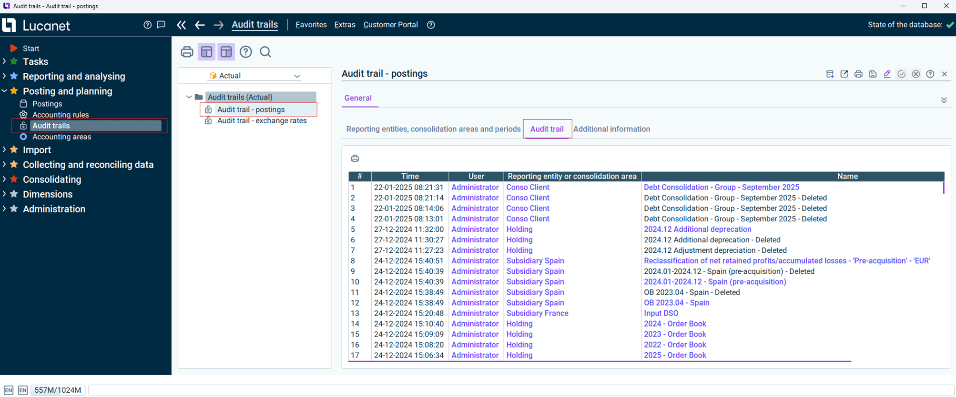Screen dimensions: 956x397
Task: Open the feedback speech-bubble icon in the header
Action: (x=161, y=25)
